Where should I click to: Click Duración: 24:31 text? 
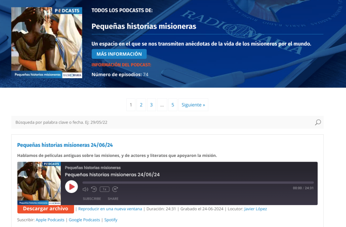click(x=161, y=209)
